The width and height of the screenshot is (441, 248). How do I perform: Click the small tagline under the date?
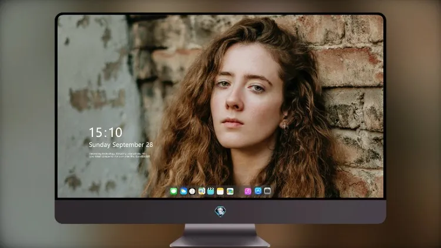(x=119, y=155)
